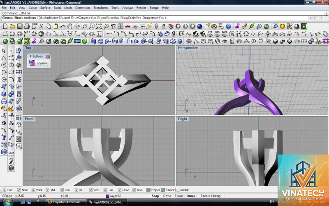Open the File menu
329x206 pixels.
click(x=4, y=7)
